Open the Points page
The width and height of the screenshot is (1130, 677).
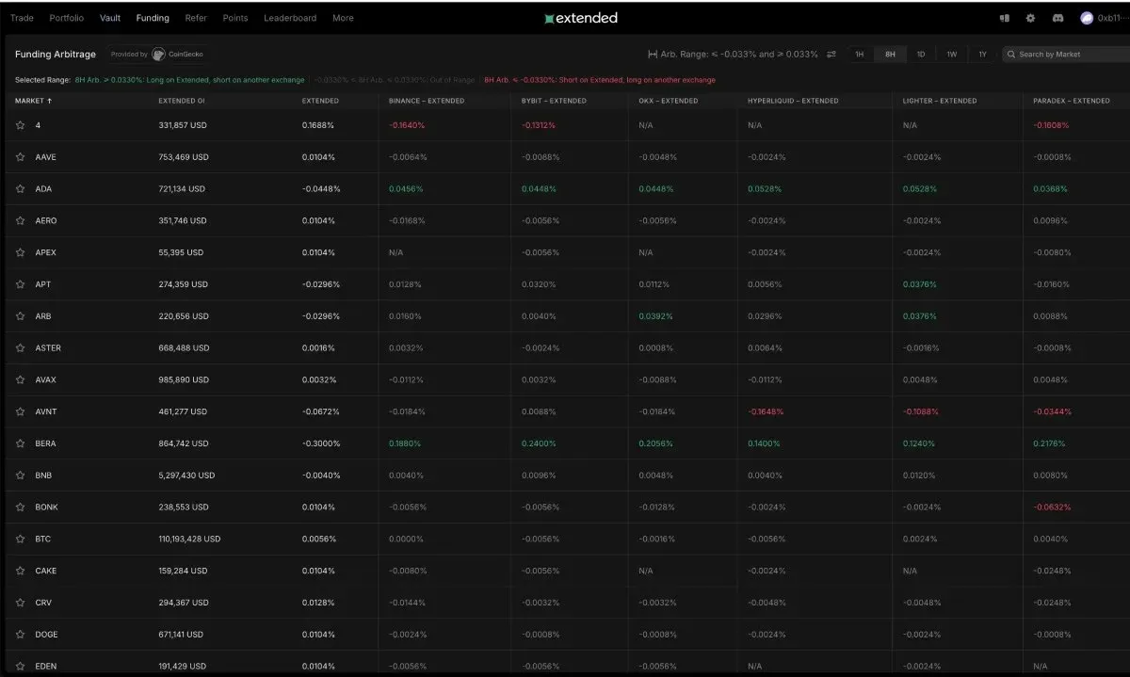[235, 18]
